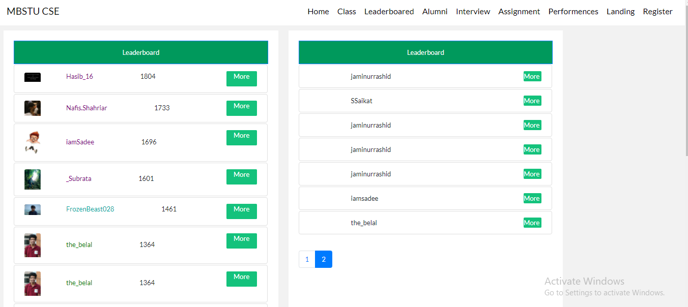Open the Class page from the navbar
This screenshot has height=307, width=688.
pyautogui.click(x=347, y=11)
